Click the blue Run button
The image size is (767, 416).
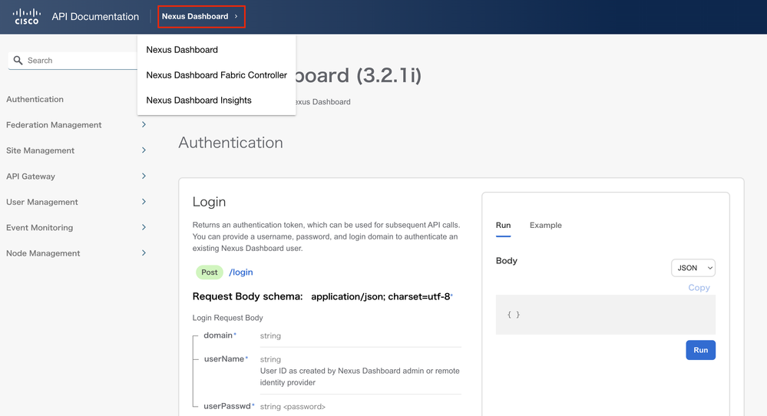point(700,350)
